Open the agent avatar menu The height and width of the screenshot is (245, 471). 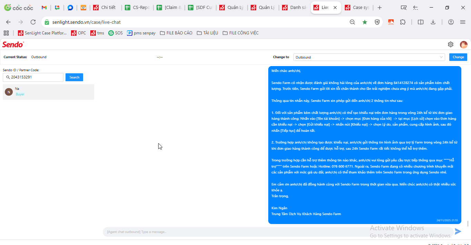point(464,44)
